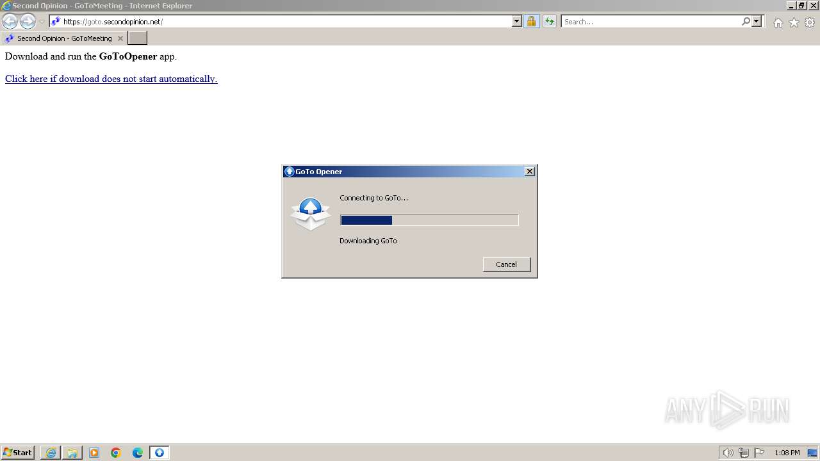Launch Google Chrome from the taskbar
Screen dimensions: 820x461
point(116,453)
